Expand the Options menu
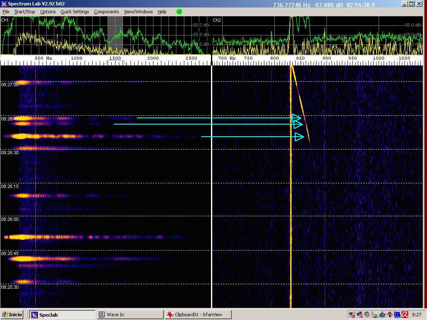The image size is (427, 320). [x=48, y=12]
